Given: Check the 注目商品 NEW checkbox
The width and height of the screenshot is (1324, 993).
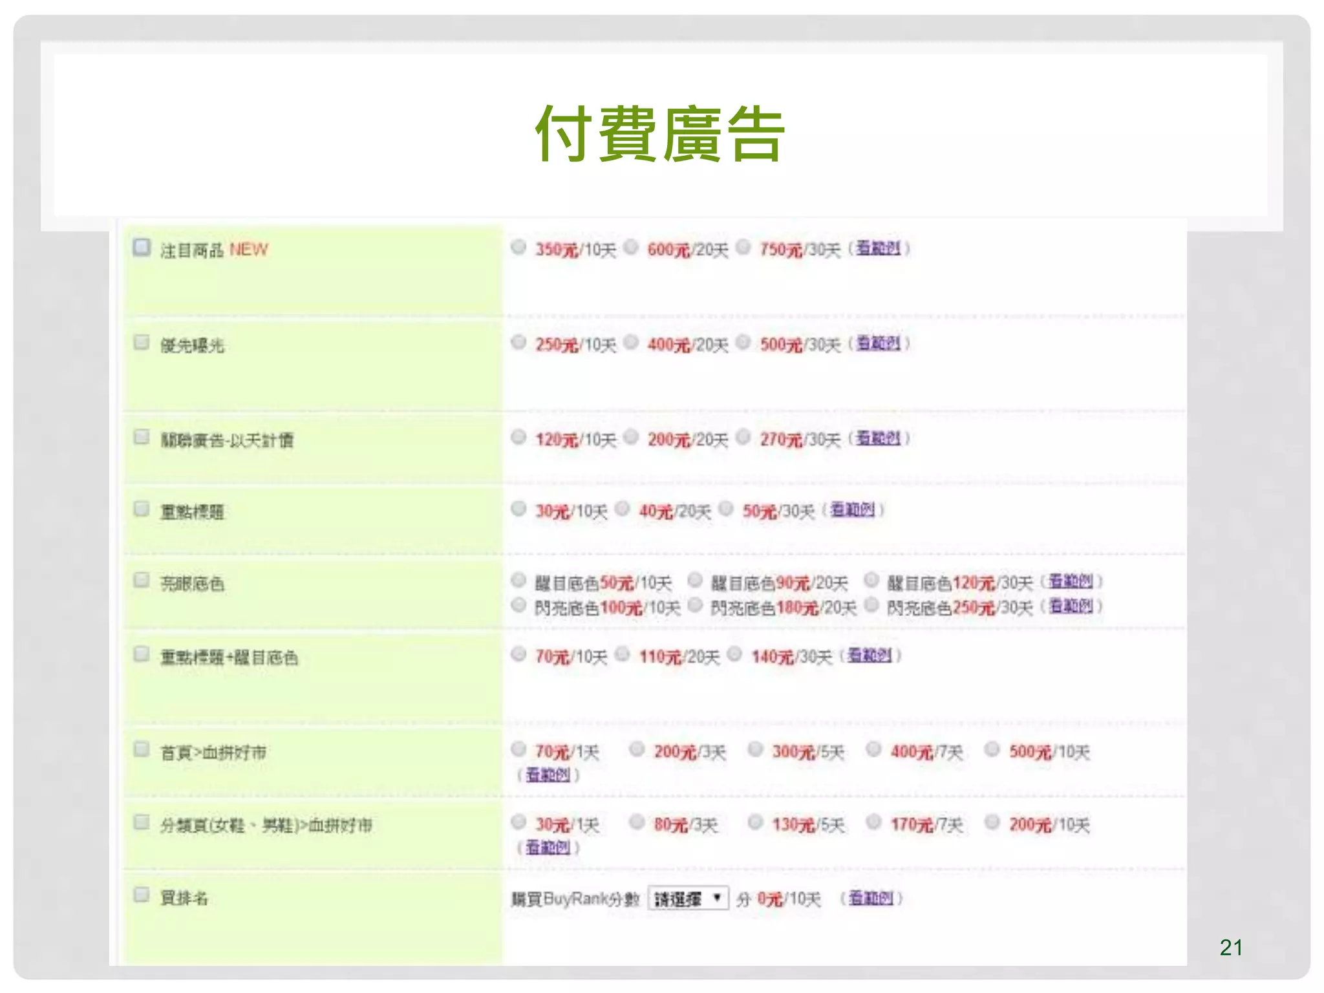Looking at the screenshot, I should click(142, 248).
